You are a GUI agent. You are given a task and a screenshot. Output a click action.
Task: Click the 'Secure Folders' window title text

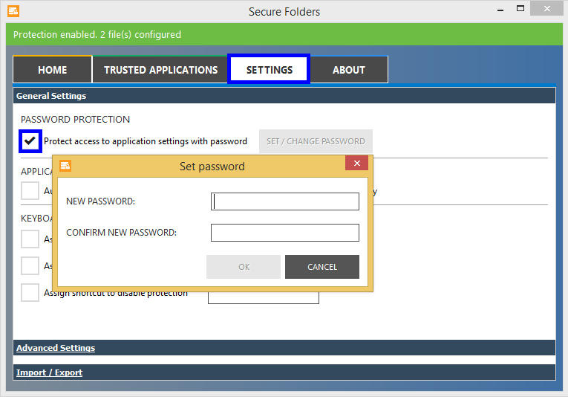point(284,12)
